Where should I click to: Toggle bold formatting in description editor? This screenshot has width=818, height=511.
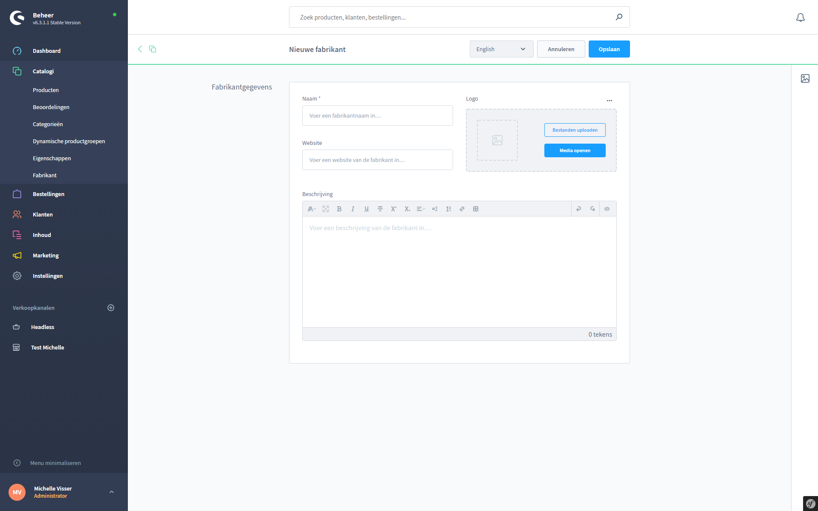point(339,209)
